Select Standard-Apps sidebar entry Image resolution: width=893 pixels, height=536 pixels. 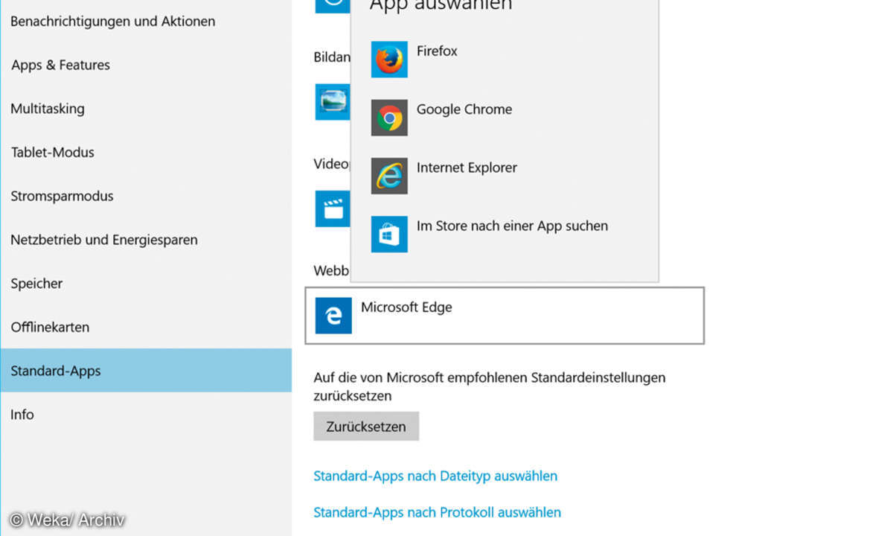[x=146, y=371]
